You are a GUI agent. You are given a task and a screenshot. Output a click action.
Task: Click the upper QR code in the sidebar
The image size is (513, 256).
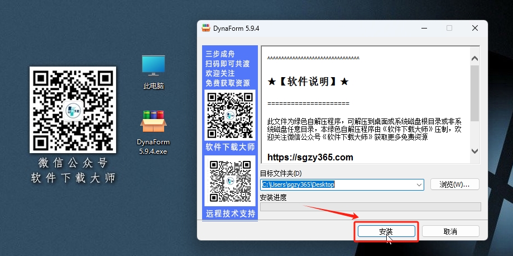pyautogui.click(x=230, y=115)
